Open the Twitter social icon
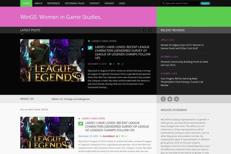Screen dimensions: 231x154 [170, 99]
